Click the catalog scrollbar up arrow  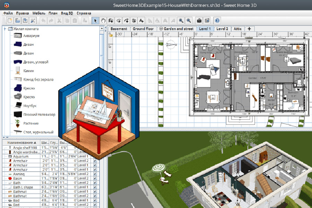coord(102,28)
